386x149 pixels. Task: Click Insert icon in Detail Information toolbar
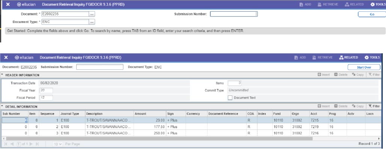pos(324,106)
